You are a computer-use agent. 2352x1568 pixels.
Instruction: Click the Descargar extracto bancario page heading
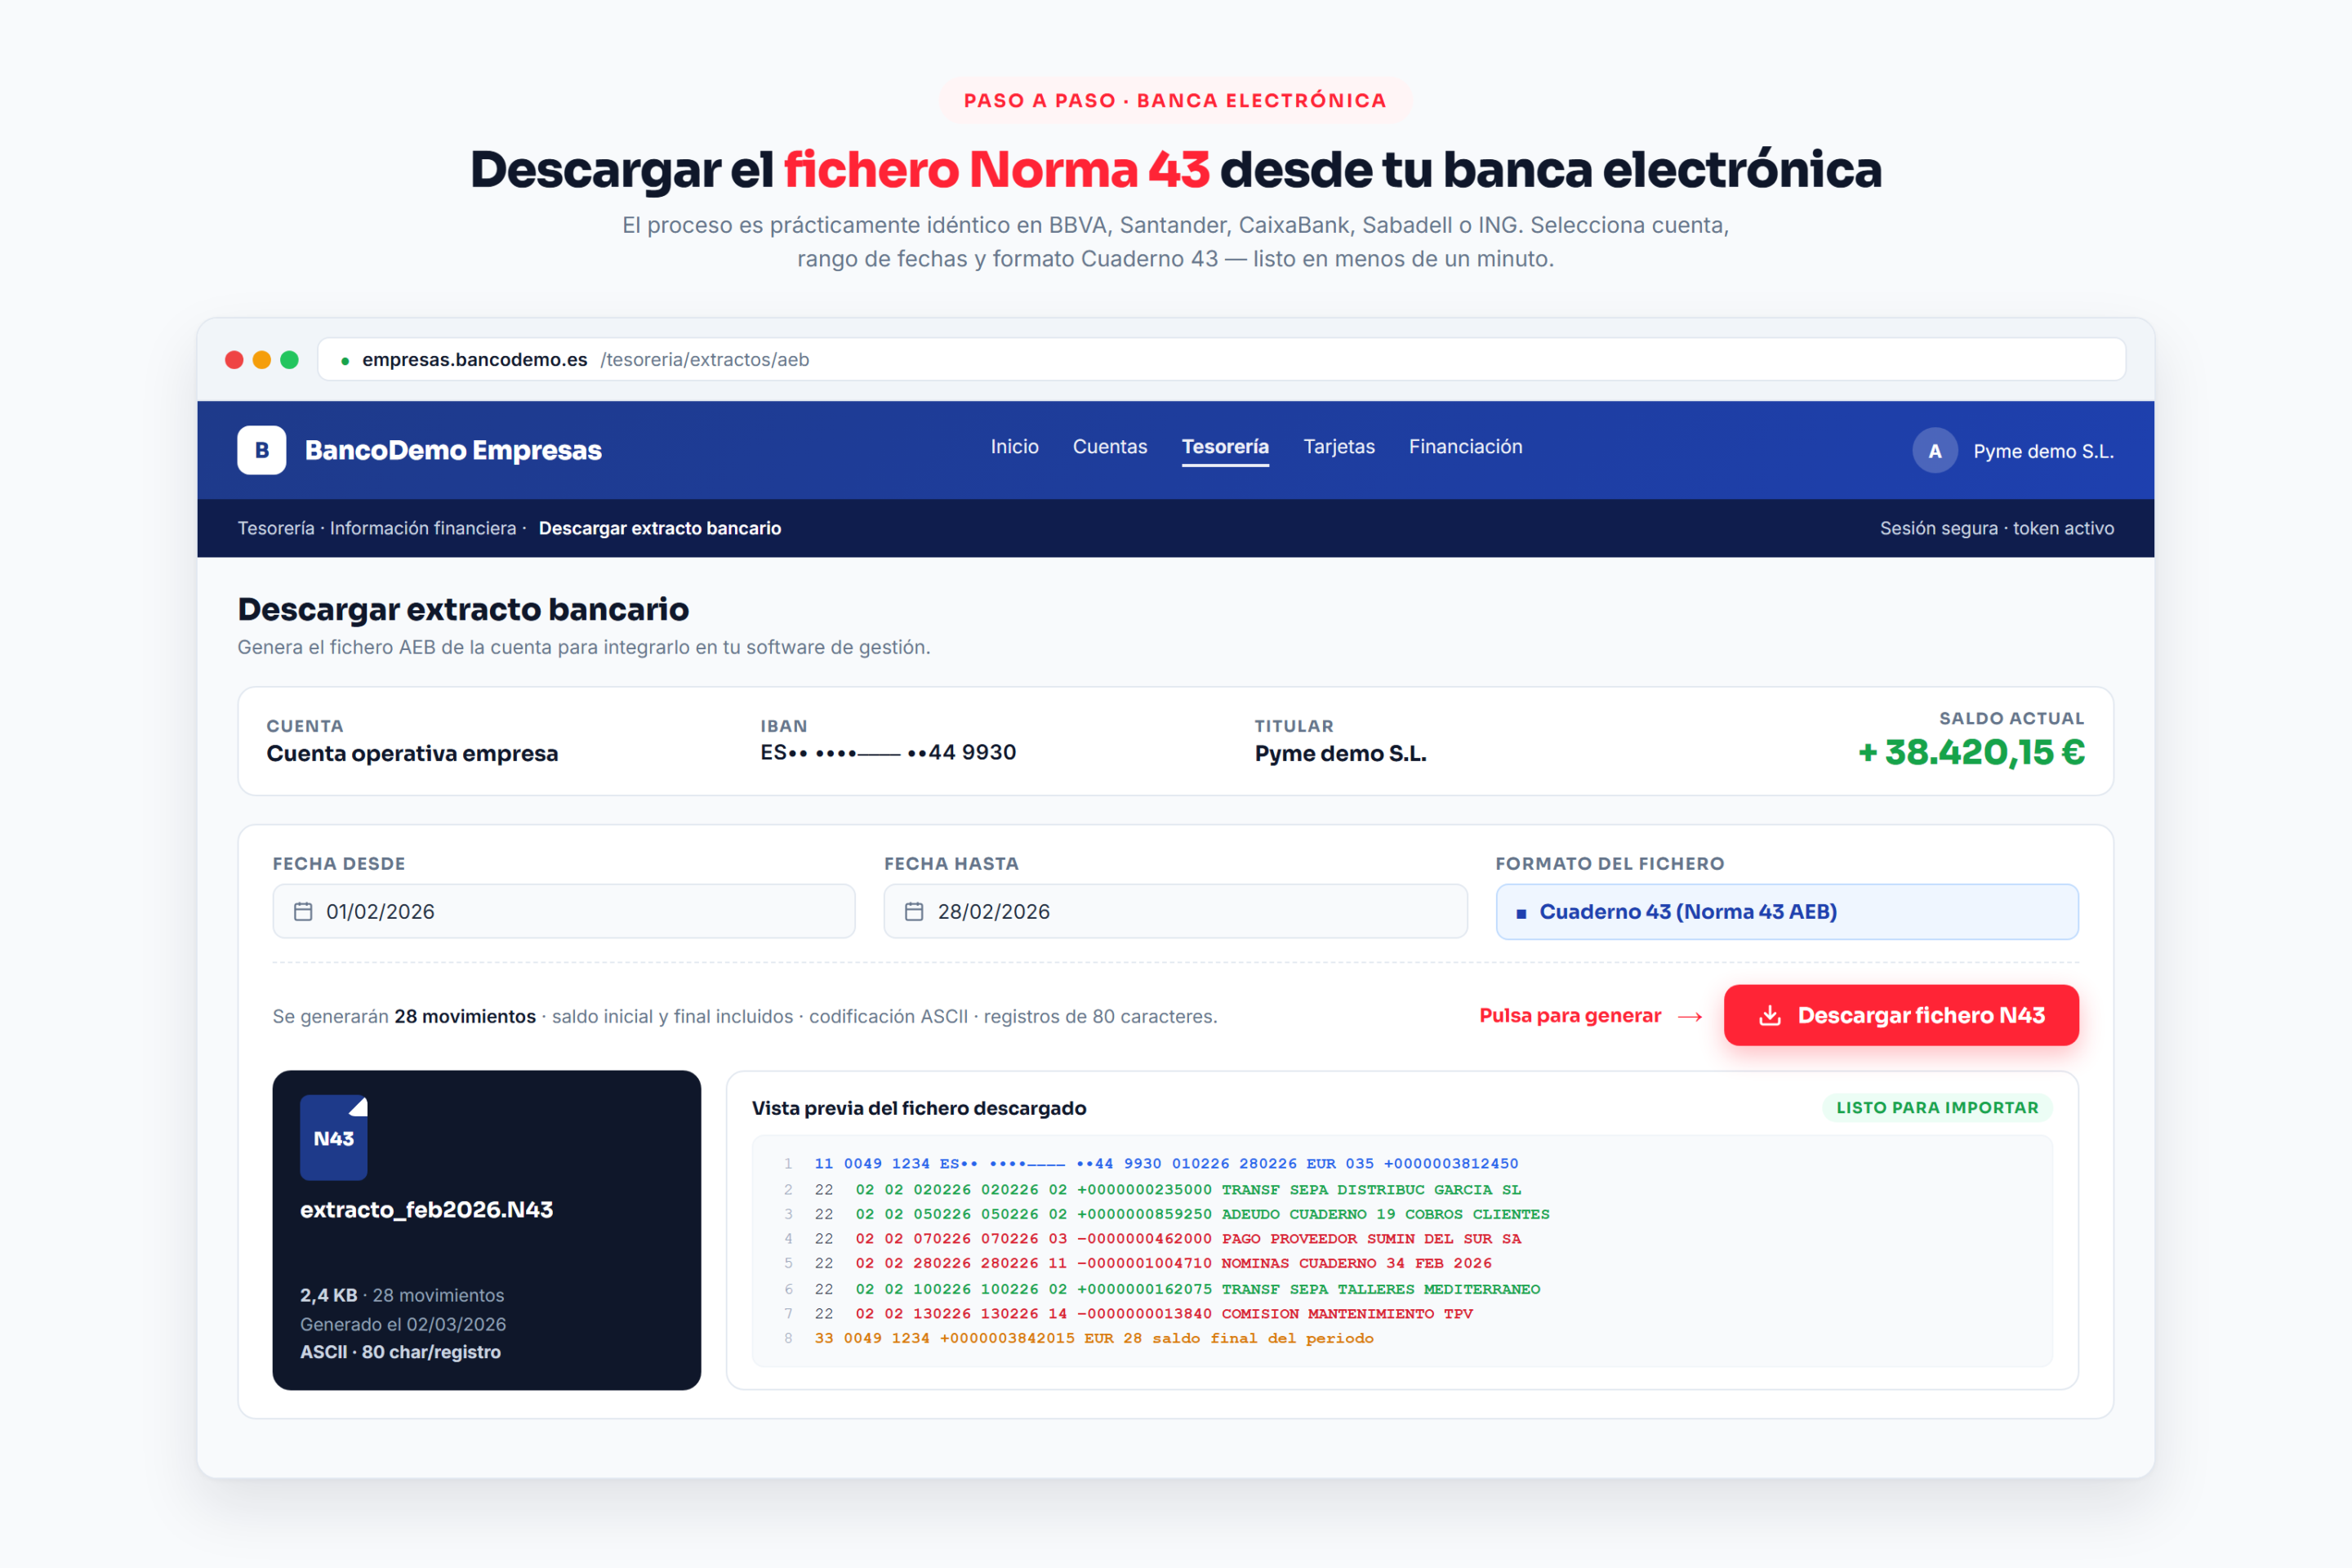(463, 609)
